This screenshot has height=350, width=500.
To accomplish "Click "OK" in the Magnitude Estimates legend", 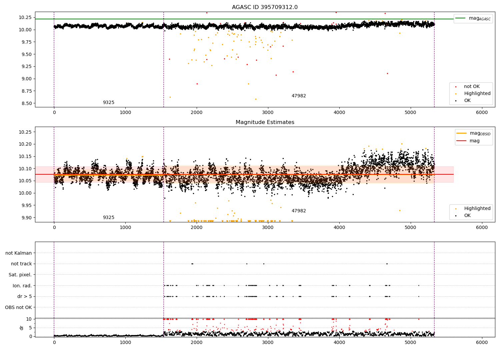I will click(467, 216).
